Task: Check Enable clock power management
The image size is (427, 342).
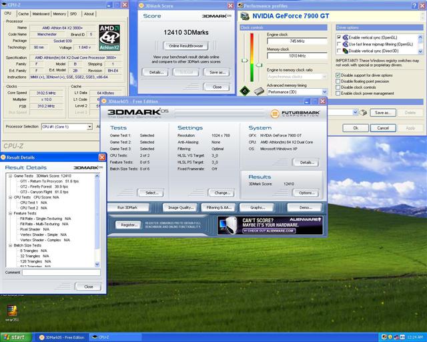Action: tap(338, 94)
